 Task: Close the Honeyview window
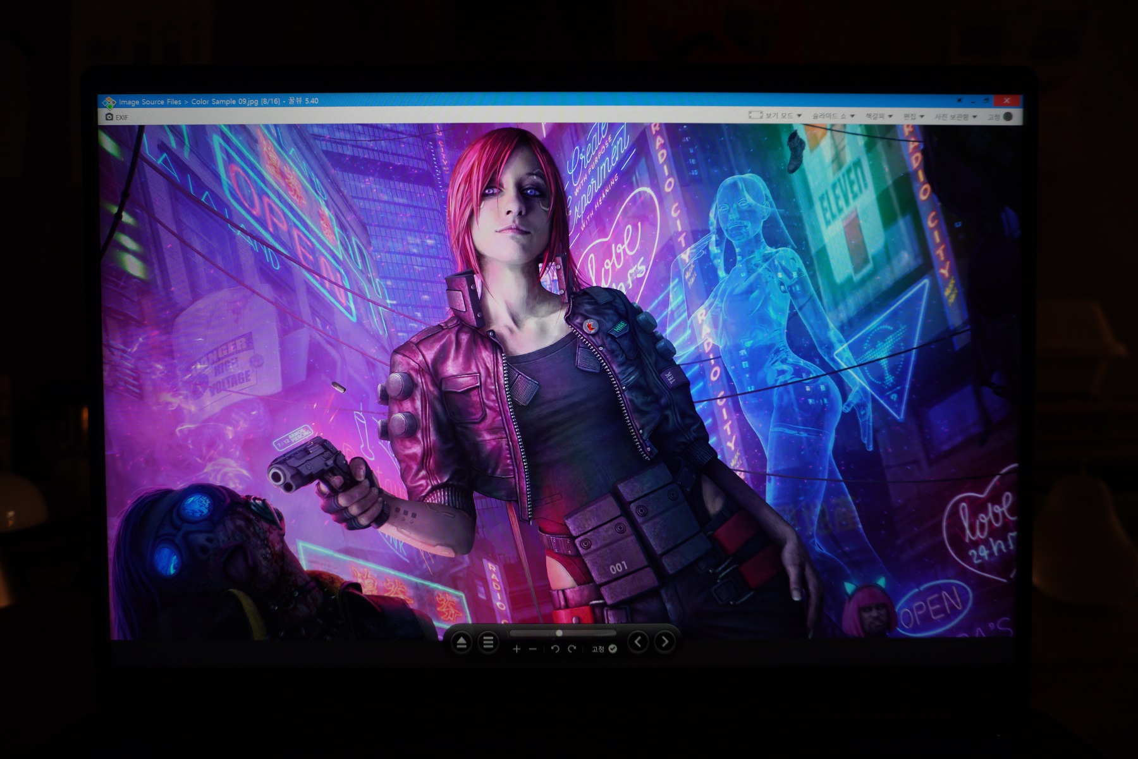coord(1006,101)
